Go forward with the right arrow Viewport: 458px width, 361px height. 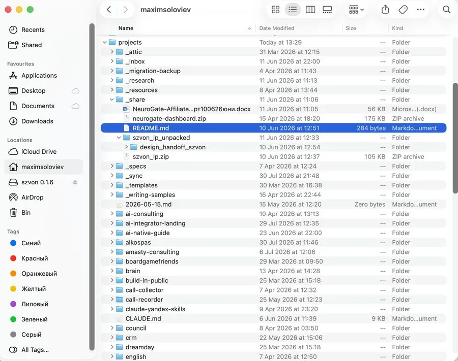(x=126, y=10)
